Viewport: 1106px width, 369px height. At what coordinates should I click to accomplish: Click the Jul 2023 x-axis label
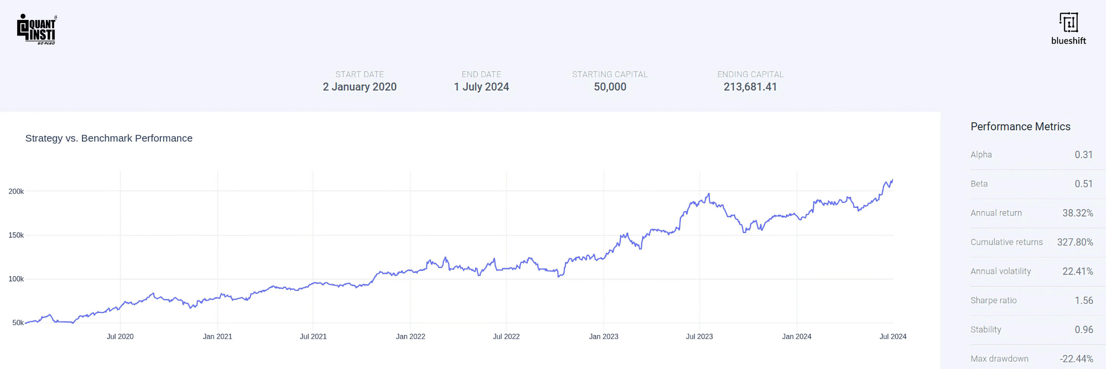[699, 336]
